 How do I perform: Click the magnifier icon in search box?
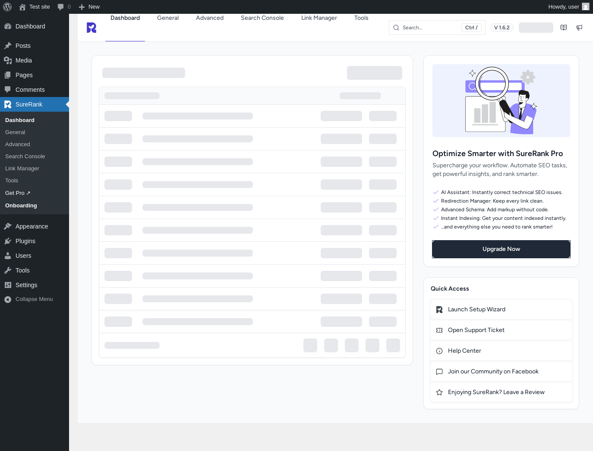pos(396,28)
